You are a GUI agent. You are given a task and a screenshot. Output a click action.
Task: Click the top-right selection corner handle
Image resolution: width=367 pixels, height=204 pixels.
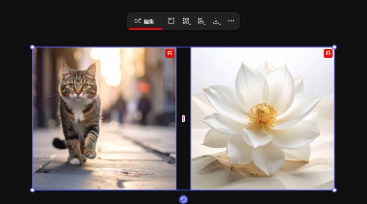tap(335, 47)
